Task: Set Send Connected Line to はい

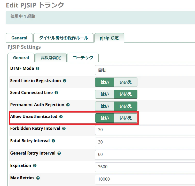Action: point(105,94)
